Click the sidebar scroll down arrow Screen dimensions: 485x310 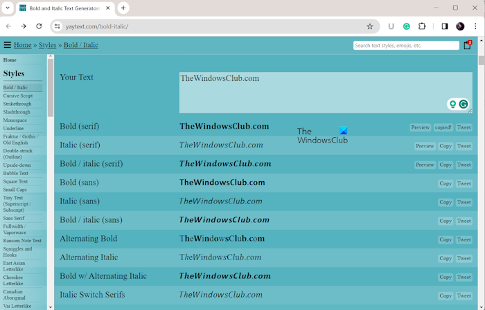click(x=51, y=307)
